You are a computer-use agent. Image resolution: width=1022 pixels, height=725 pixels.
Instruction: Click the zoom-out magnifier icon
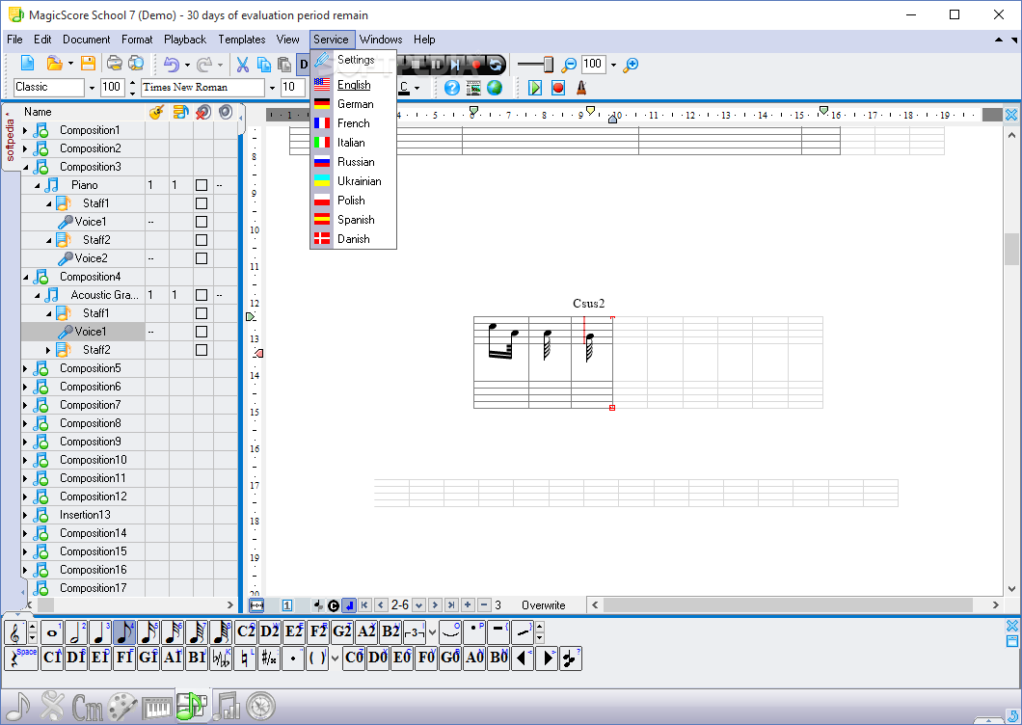click(x=569, y=64)
